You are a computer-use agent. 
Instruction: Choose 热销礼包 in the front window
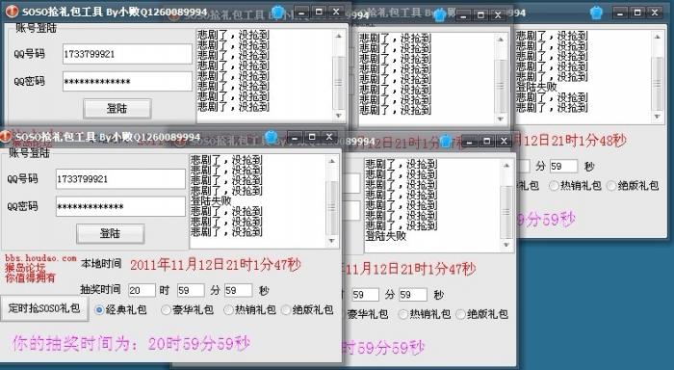pyautogui.click(x=228, y=309)
